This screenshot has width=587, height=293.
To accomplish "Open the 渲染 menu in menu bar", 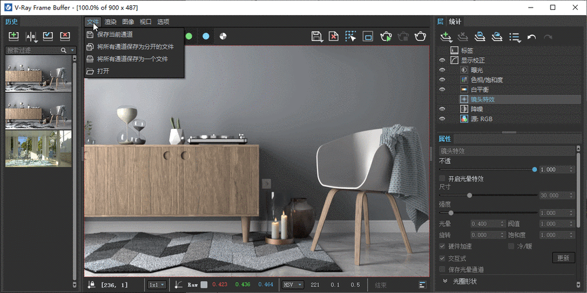I will (x=110, y=22).
